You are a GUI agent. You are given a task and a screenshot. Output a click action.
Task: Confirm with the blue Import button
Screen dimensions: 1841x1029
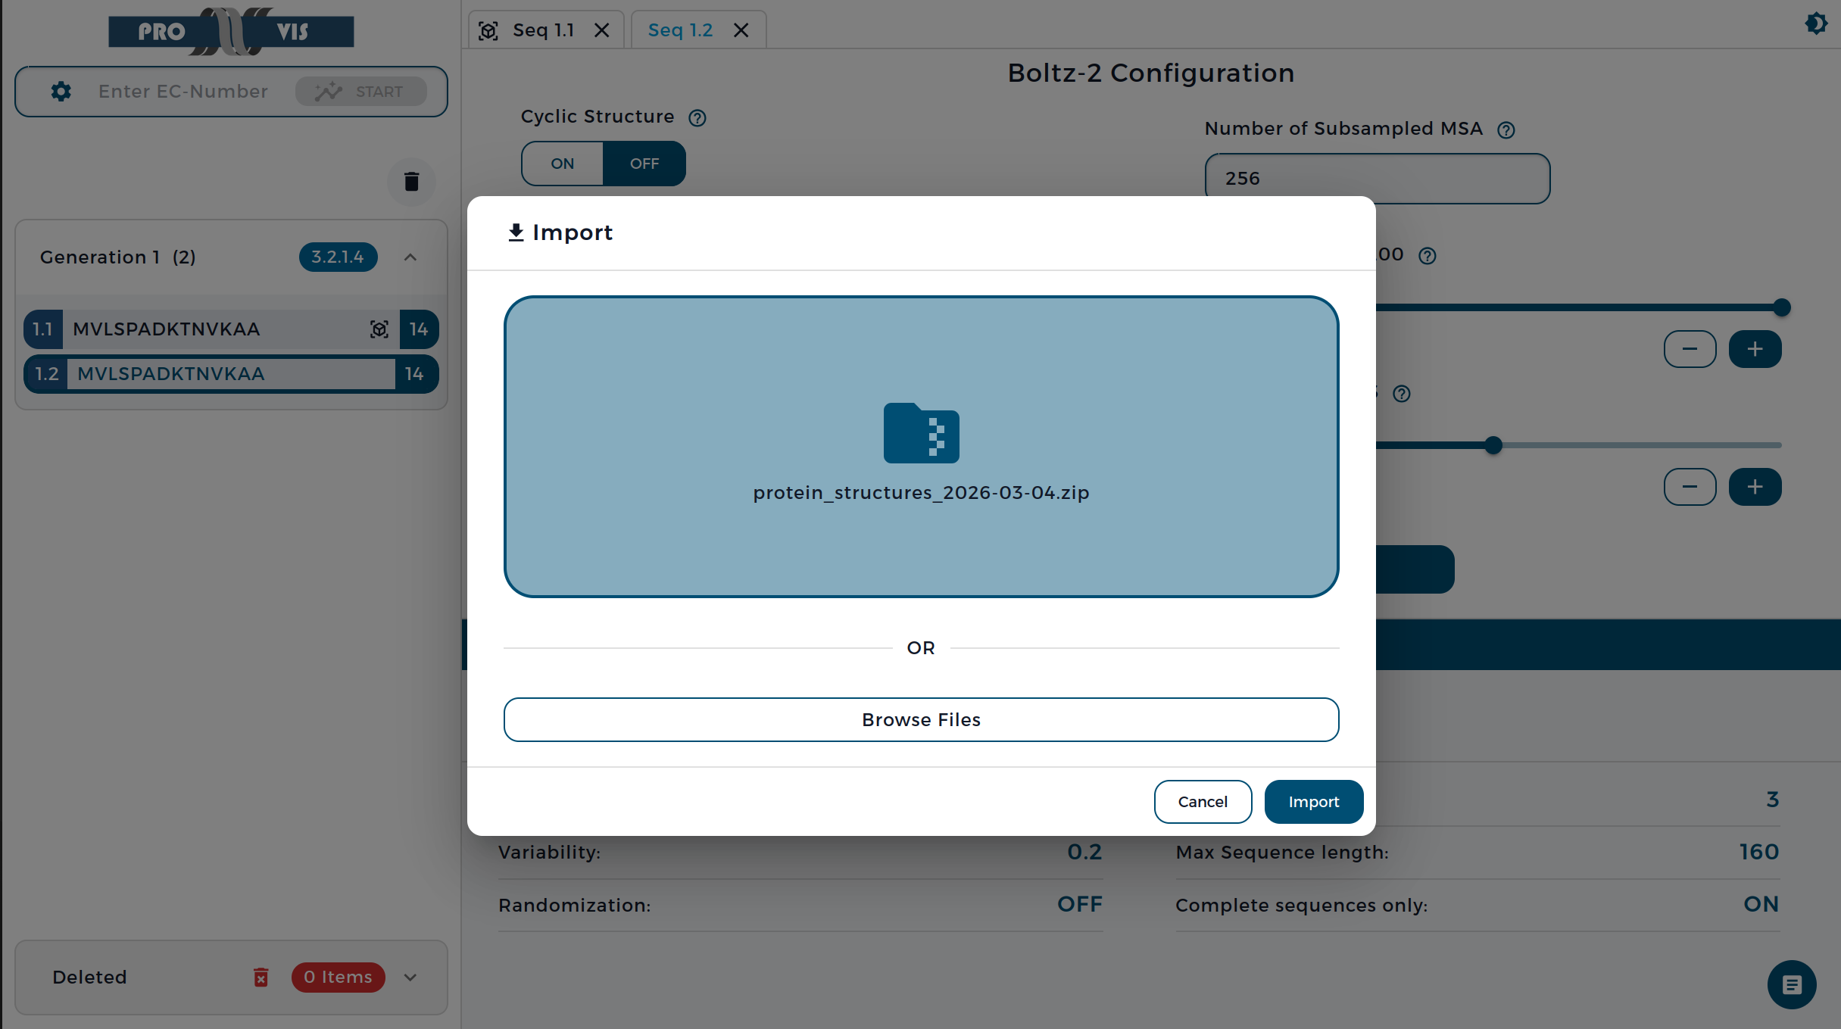click(1314, 801)
